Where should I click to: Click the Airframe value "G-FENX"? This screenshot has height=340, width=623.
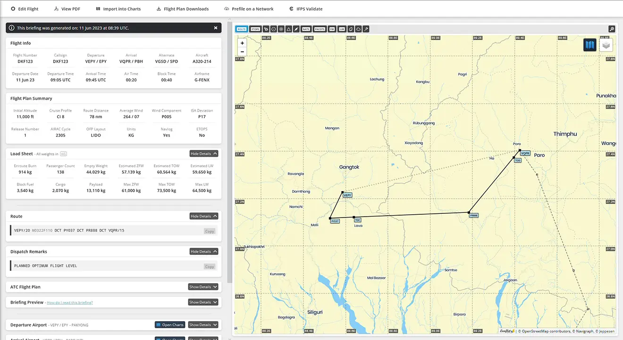(x=202, y=80)
